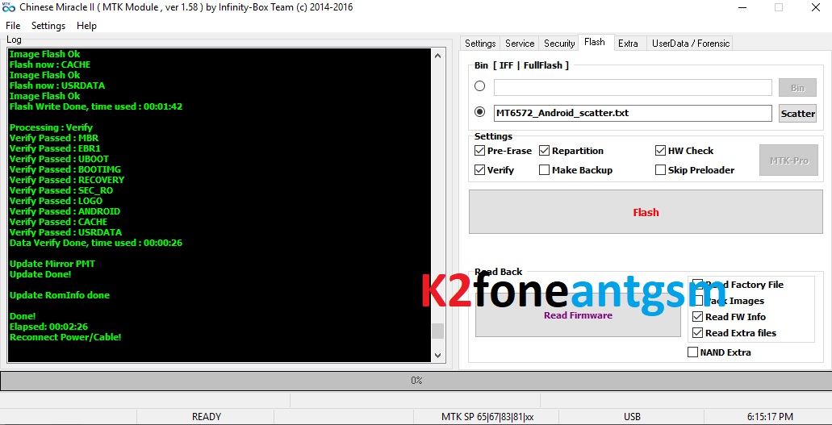The image size is (832, 425).
Task: Click the 6:15:17 PM clock entry
Action: coord(769,416)
